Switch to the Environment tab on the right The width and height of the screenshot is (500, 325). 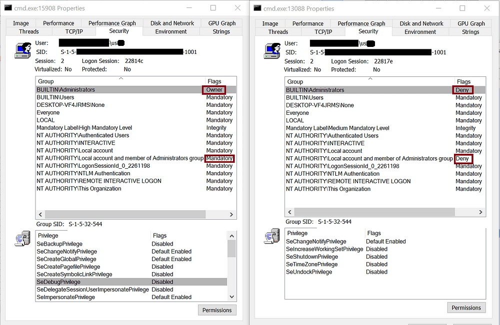click(x=420, y=31)
